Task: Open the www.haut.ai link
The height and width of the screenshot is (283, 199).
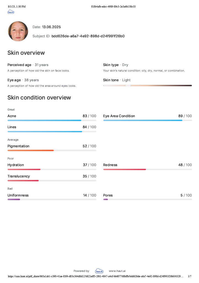Action: pyautogui.click(x=117, y=271)
